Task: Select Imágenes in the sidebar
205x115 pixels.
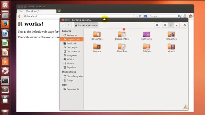Action: pyautogui.click(x=72, y=55)
